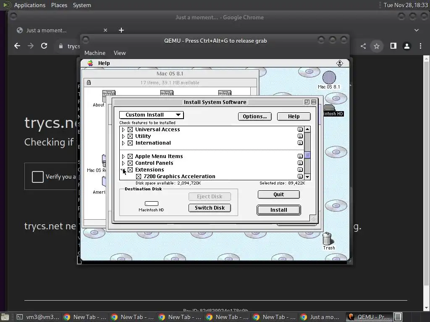
Task: Uncheck the 7200 Graphics Acceleration checkbox
Action: click(139, 177)
